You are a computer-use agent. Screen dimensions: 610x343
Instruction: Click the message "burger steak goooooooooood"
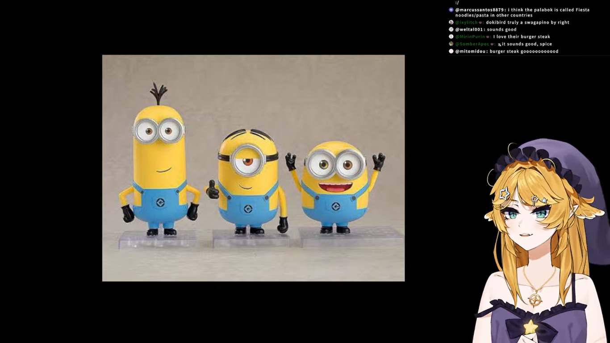click(524, 51)
